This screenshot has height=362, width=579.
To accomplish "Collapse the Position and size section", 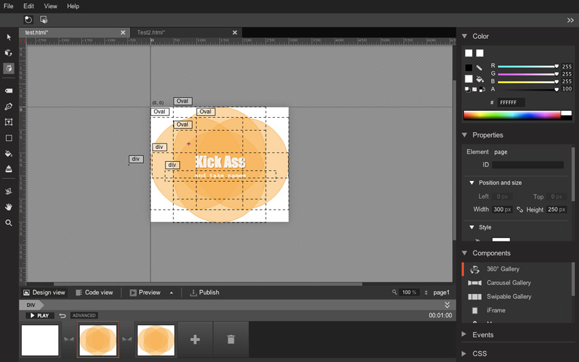I will [471, 182].
